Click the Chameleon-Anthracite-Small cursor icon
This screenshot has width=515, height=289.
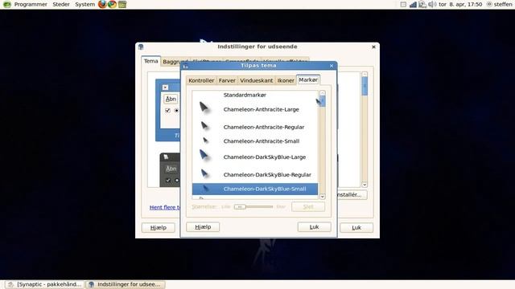(205, 140)
